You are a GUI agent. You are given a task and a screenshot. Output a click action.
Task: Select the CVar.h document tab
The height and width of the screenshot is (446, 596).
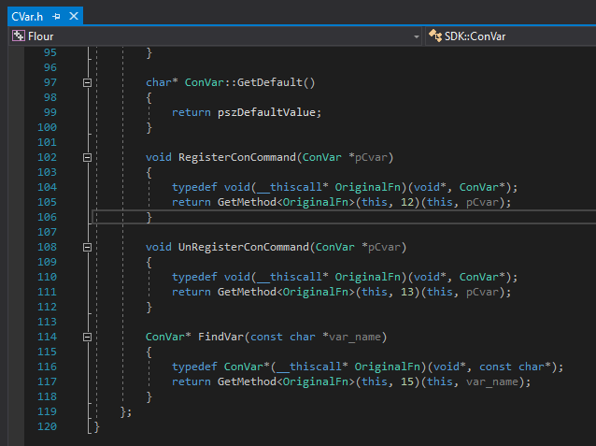click(x=27, y=17)
